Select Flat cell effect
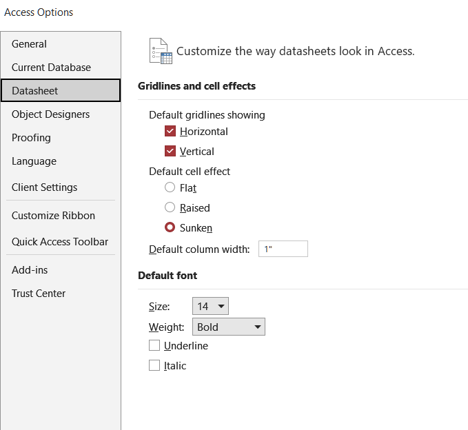 170,187
